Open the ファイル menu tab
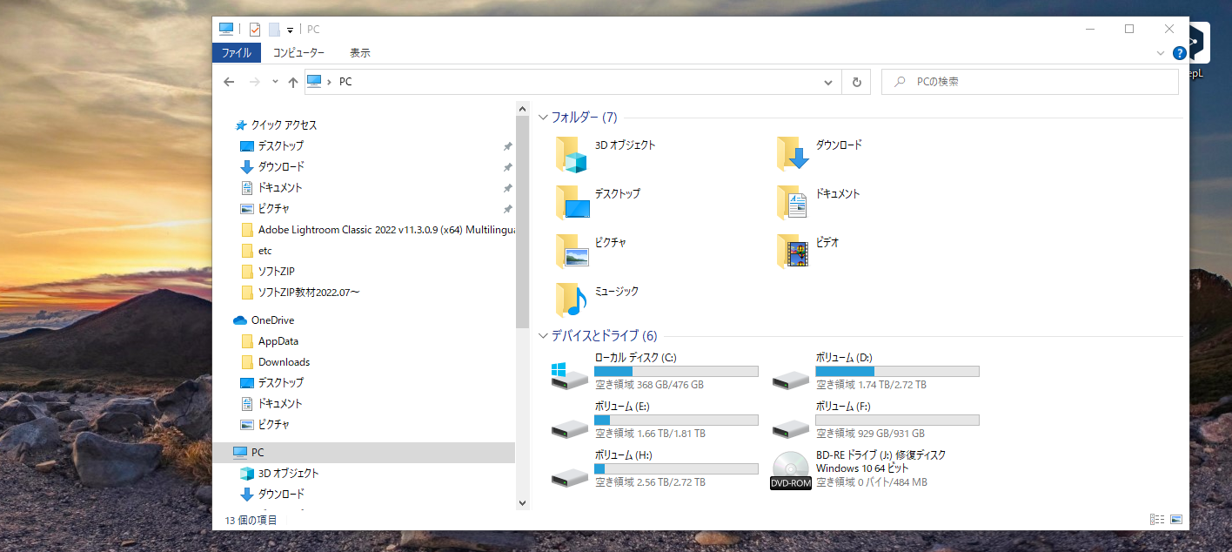Image resolution: width=1232 pixels, height=552 pixels. click(x=236, y=53)
